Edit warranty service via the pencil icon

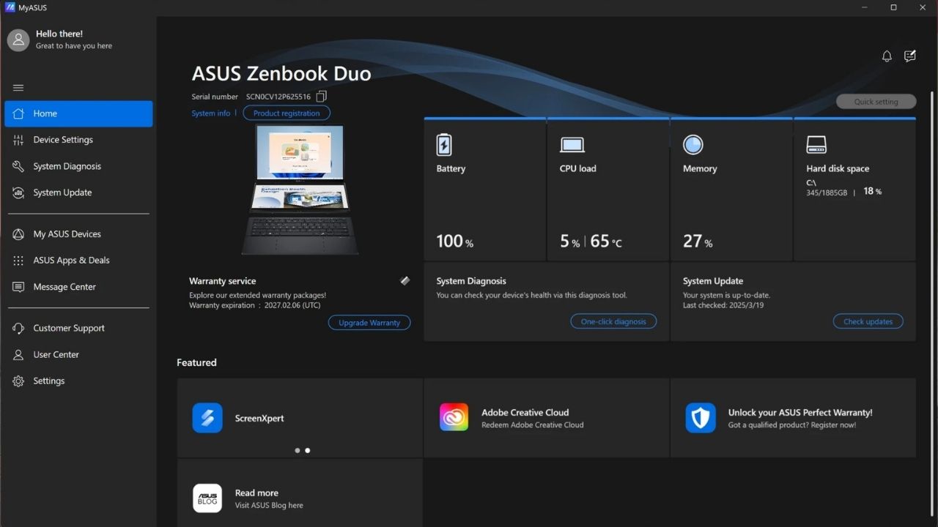[405, 280]
